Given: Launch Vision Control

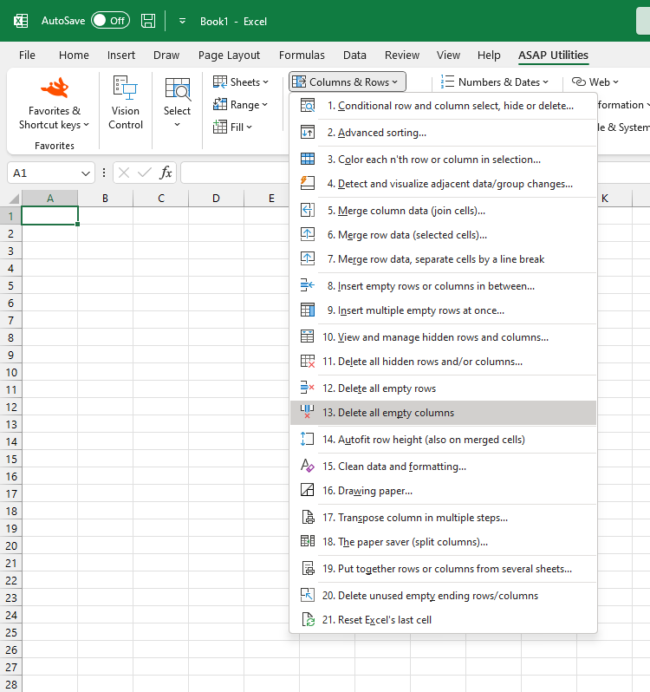Looking at the screenshot, I should (x=126, y=102).
